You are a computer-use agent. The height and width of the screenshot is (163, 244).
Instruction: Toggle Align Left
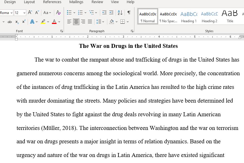point(69,22)
